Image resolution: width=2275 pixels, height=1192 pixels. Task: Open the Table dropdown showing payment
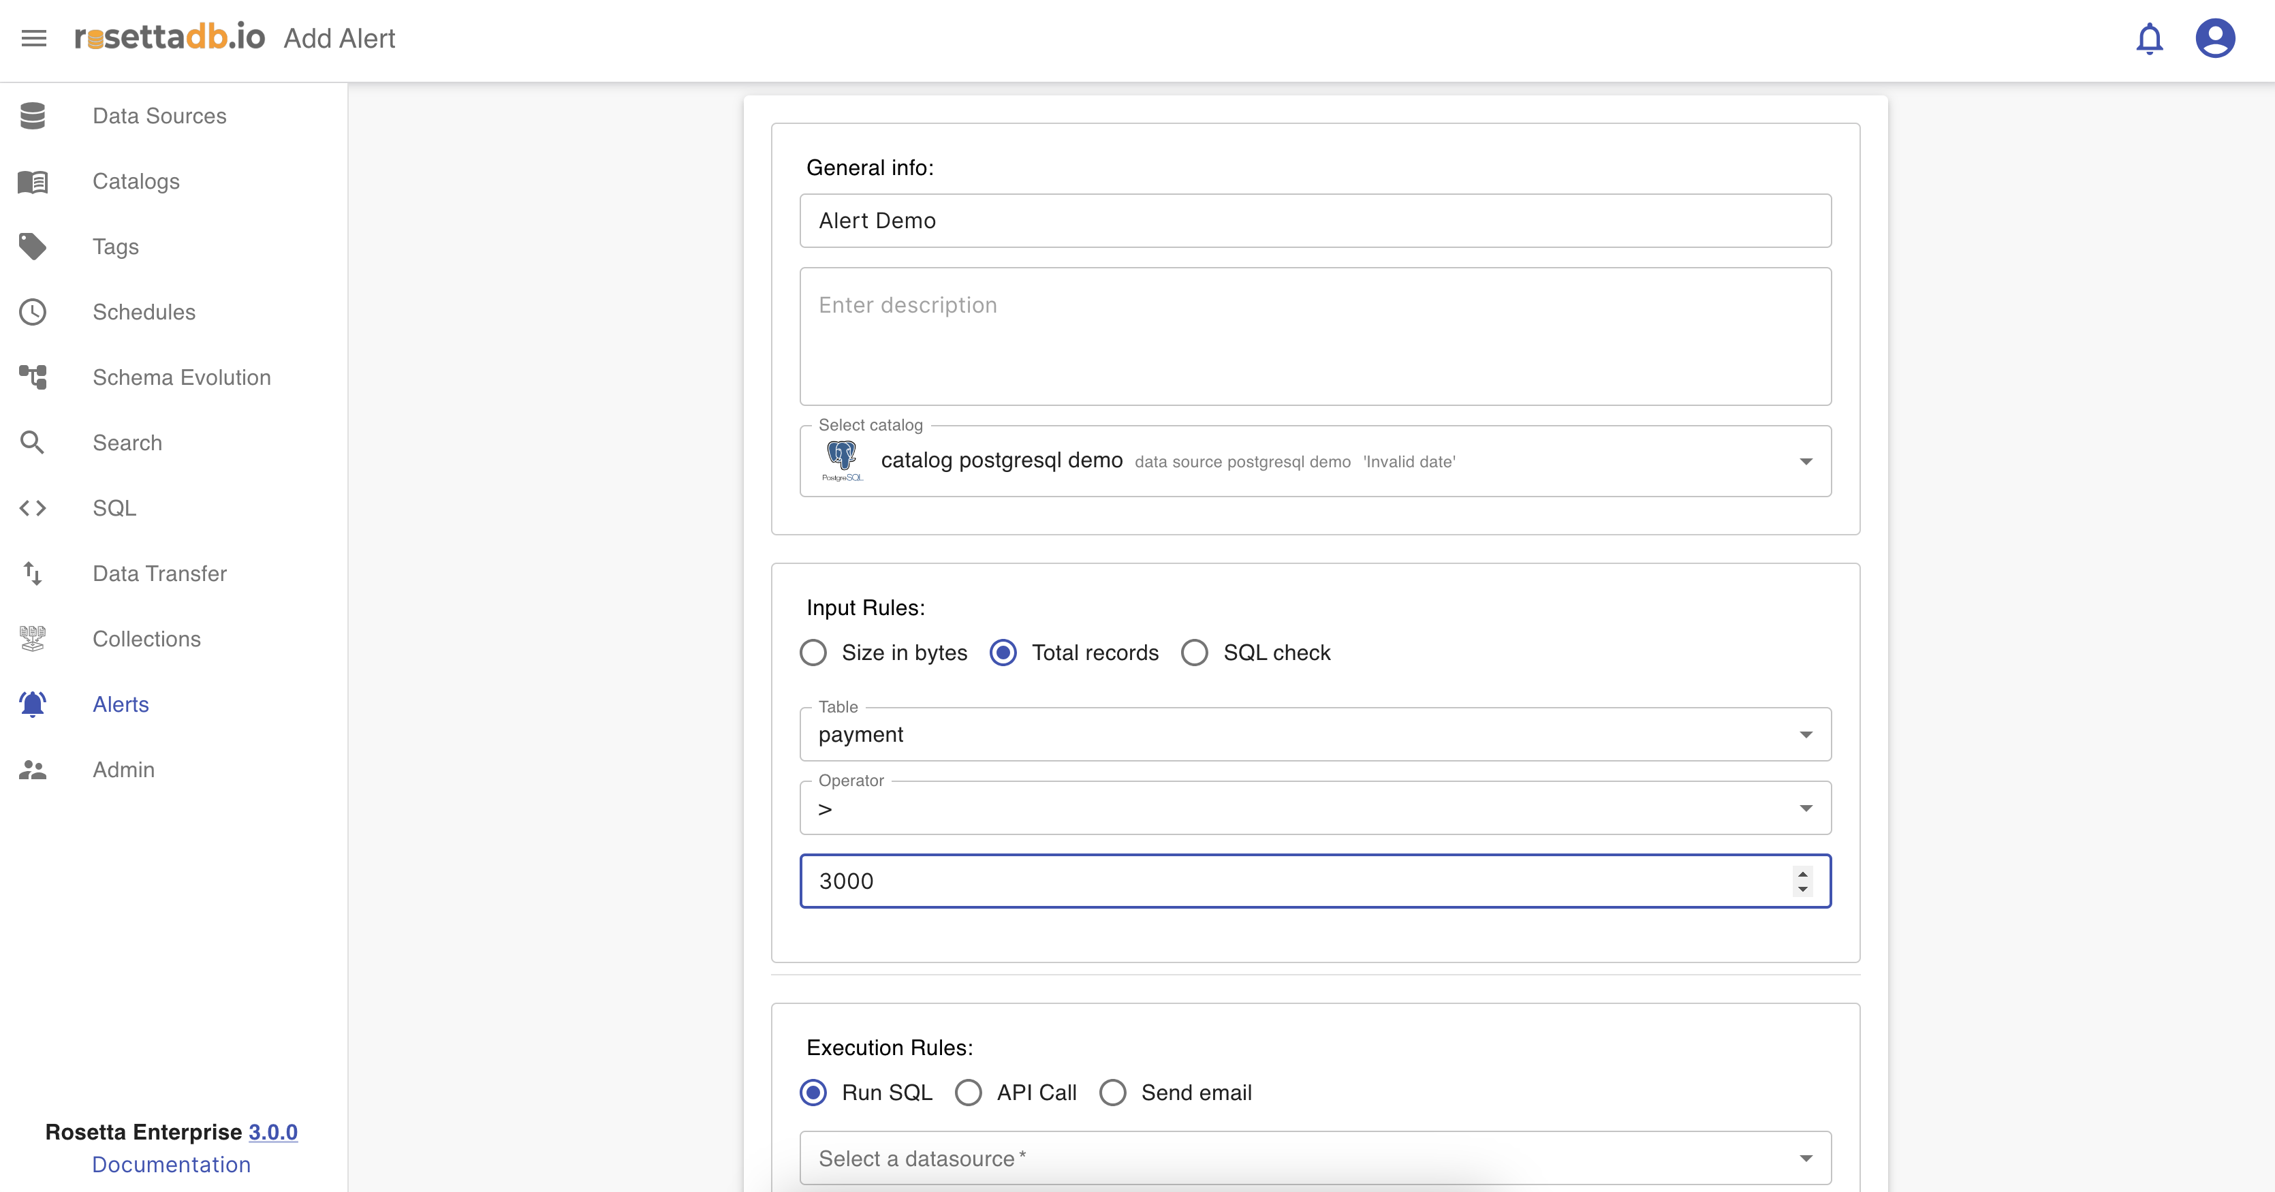[x=1805, y=735]
